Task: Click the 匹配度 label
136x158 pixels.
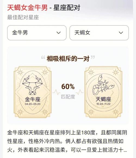Action: 68,97
